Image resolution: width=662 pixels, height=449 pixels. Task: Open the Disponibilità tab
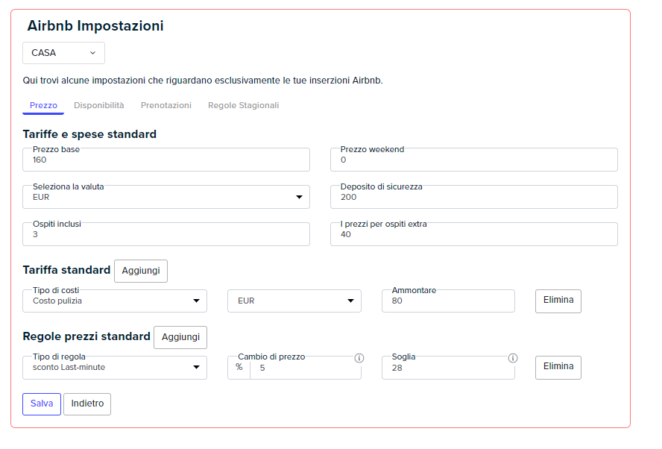pyautogui.click(x=99, y=105)
